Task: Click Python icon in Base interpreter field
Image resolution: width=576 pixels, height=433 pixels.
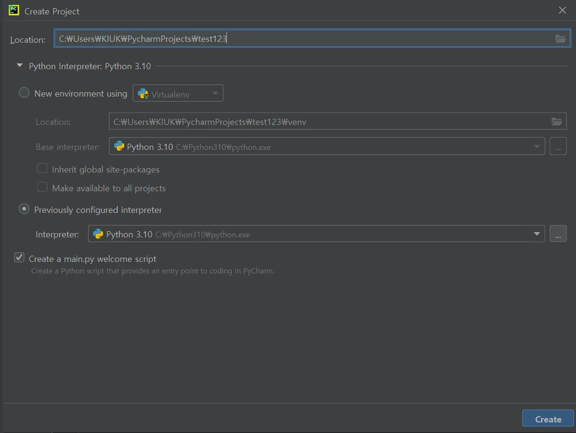Action: 119,146
